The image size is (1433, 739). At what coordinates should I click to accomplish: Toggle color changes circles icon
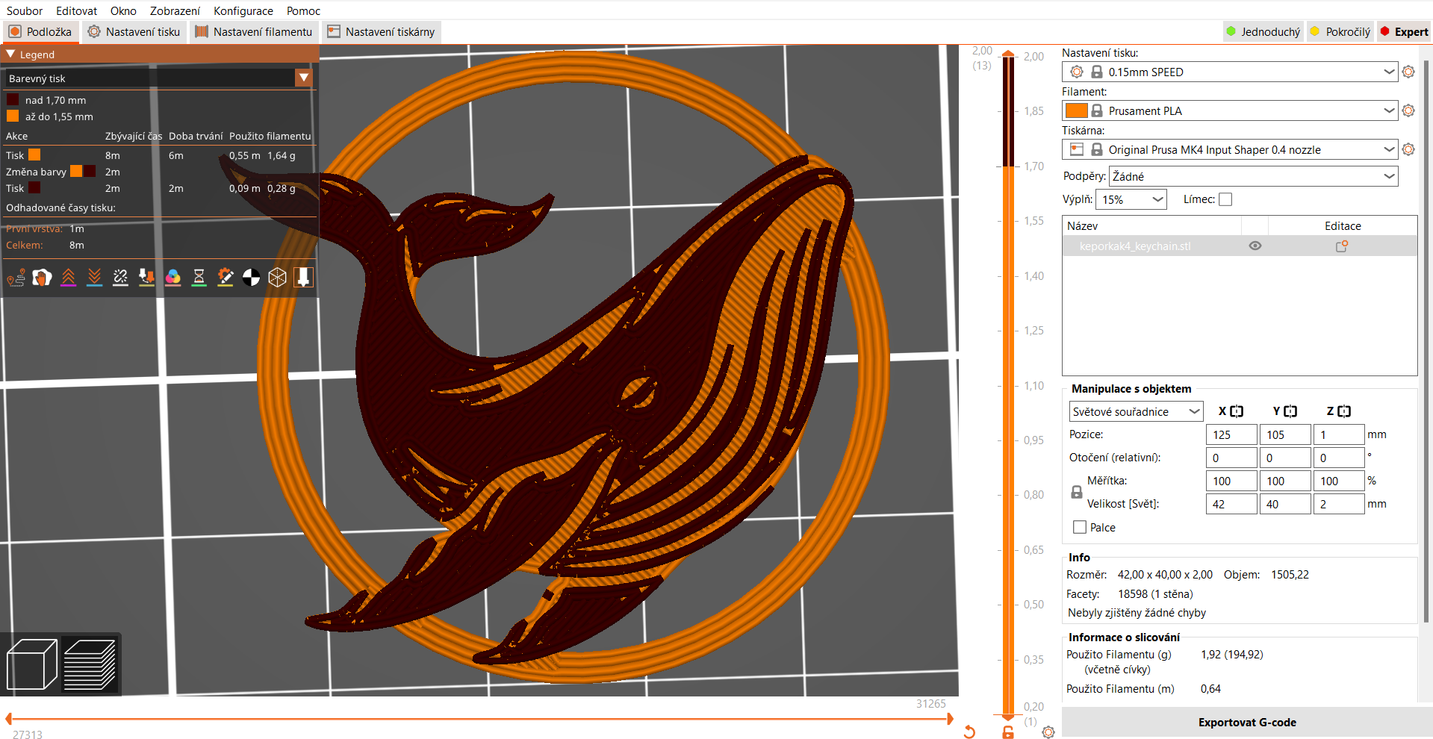[172, 278]
